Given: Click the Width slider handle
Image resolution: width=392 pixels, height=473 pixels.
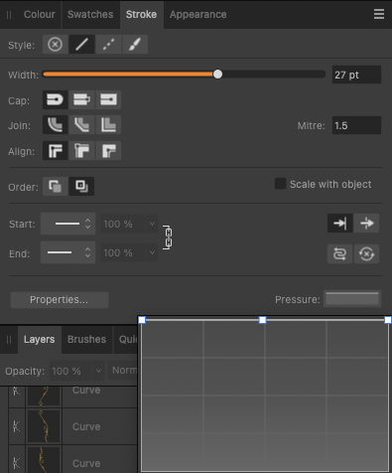Looking at the screenshot, I should [217, 75].
